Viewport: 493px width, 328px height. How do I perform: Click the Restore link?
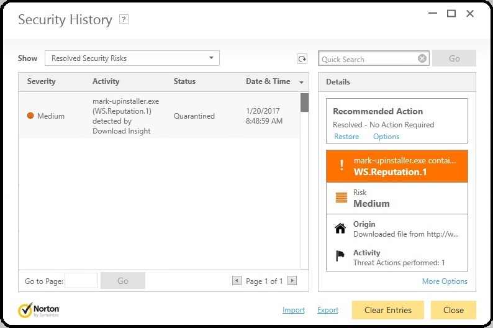point(346,137)
